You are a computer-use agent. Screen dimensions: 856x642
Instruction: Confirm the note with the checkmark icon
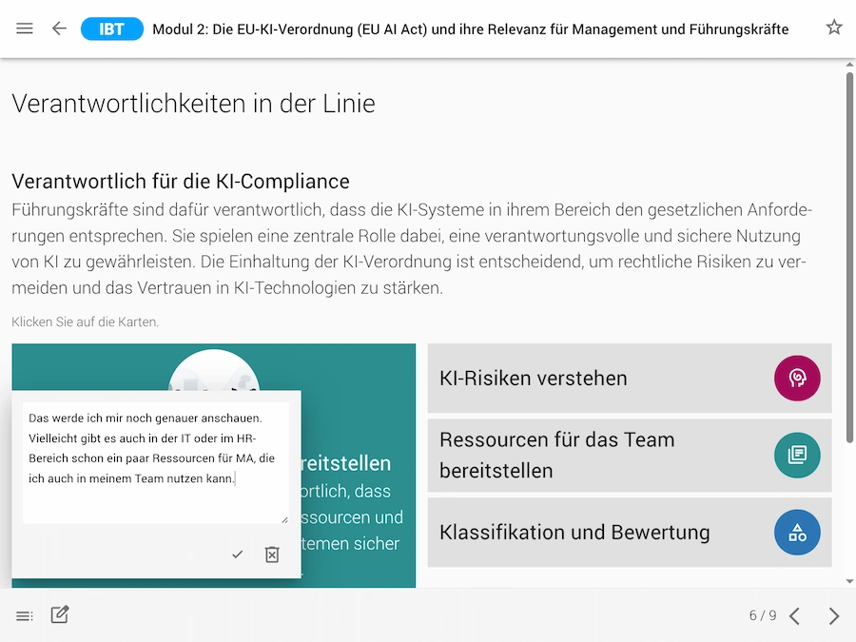click(x=237, y=554)
